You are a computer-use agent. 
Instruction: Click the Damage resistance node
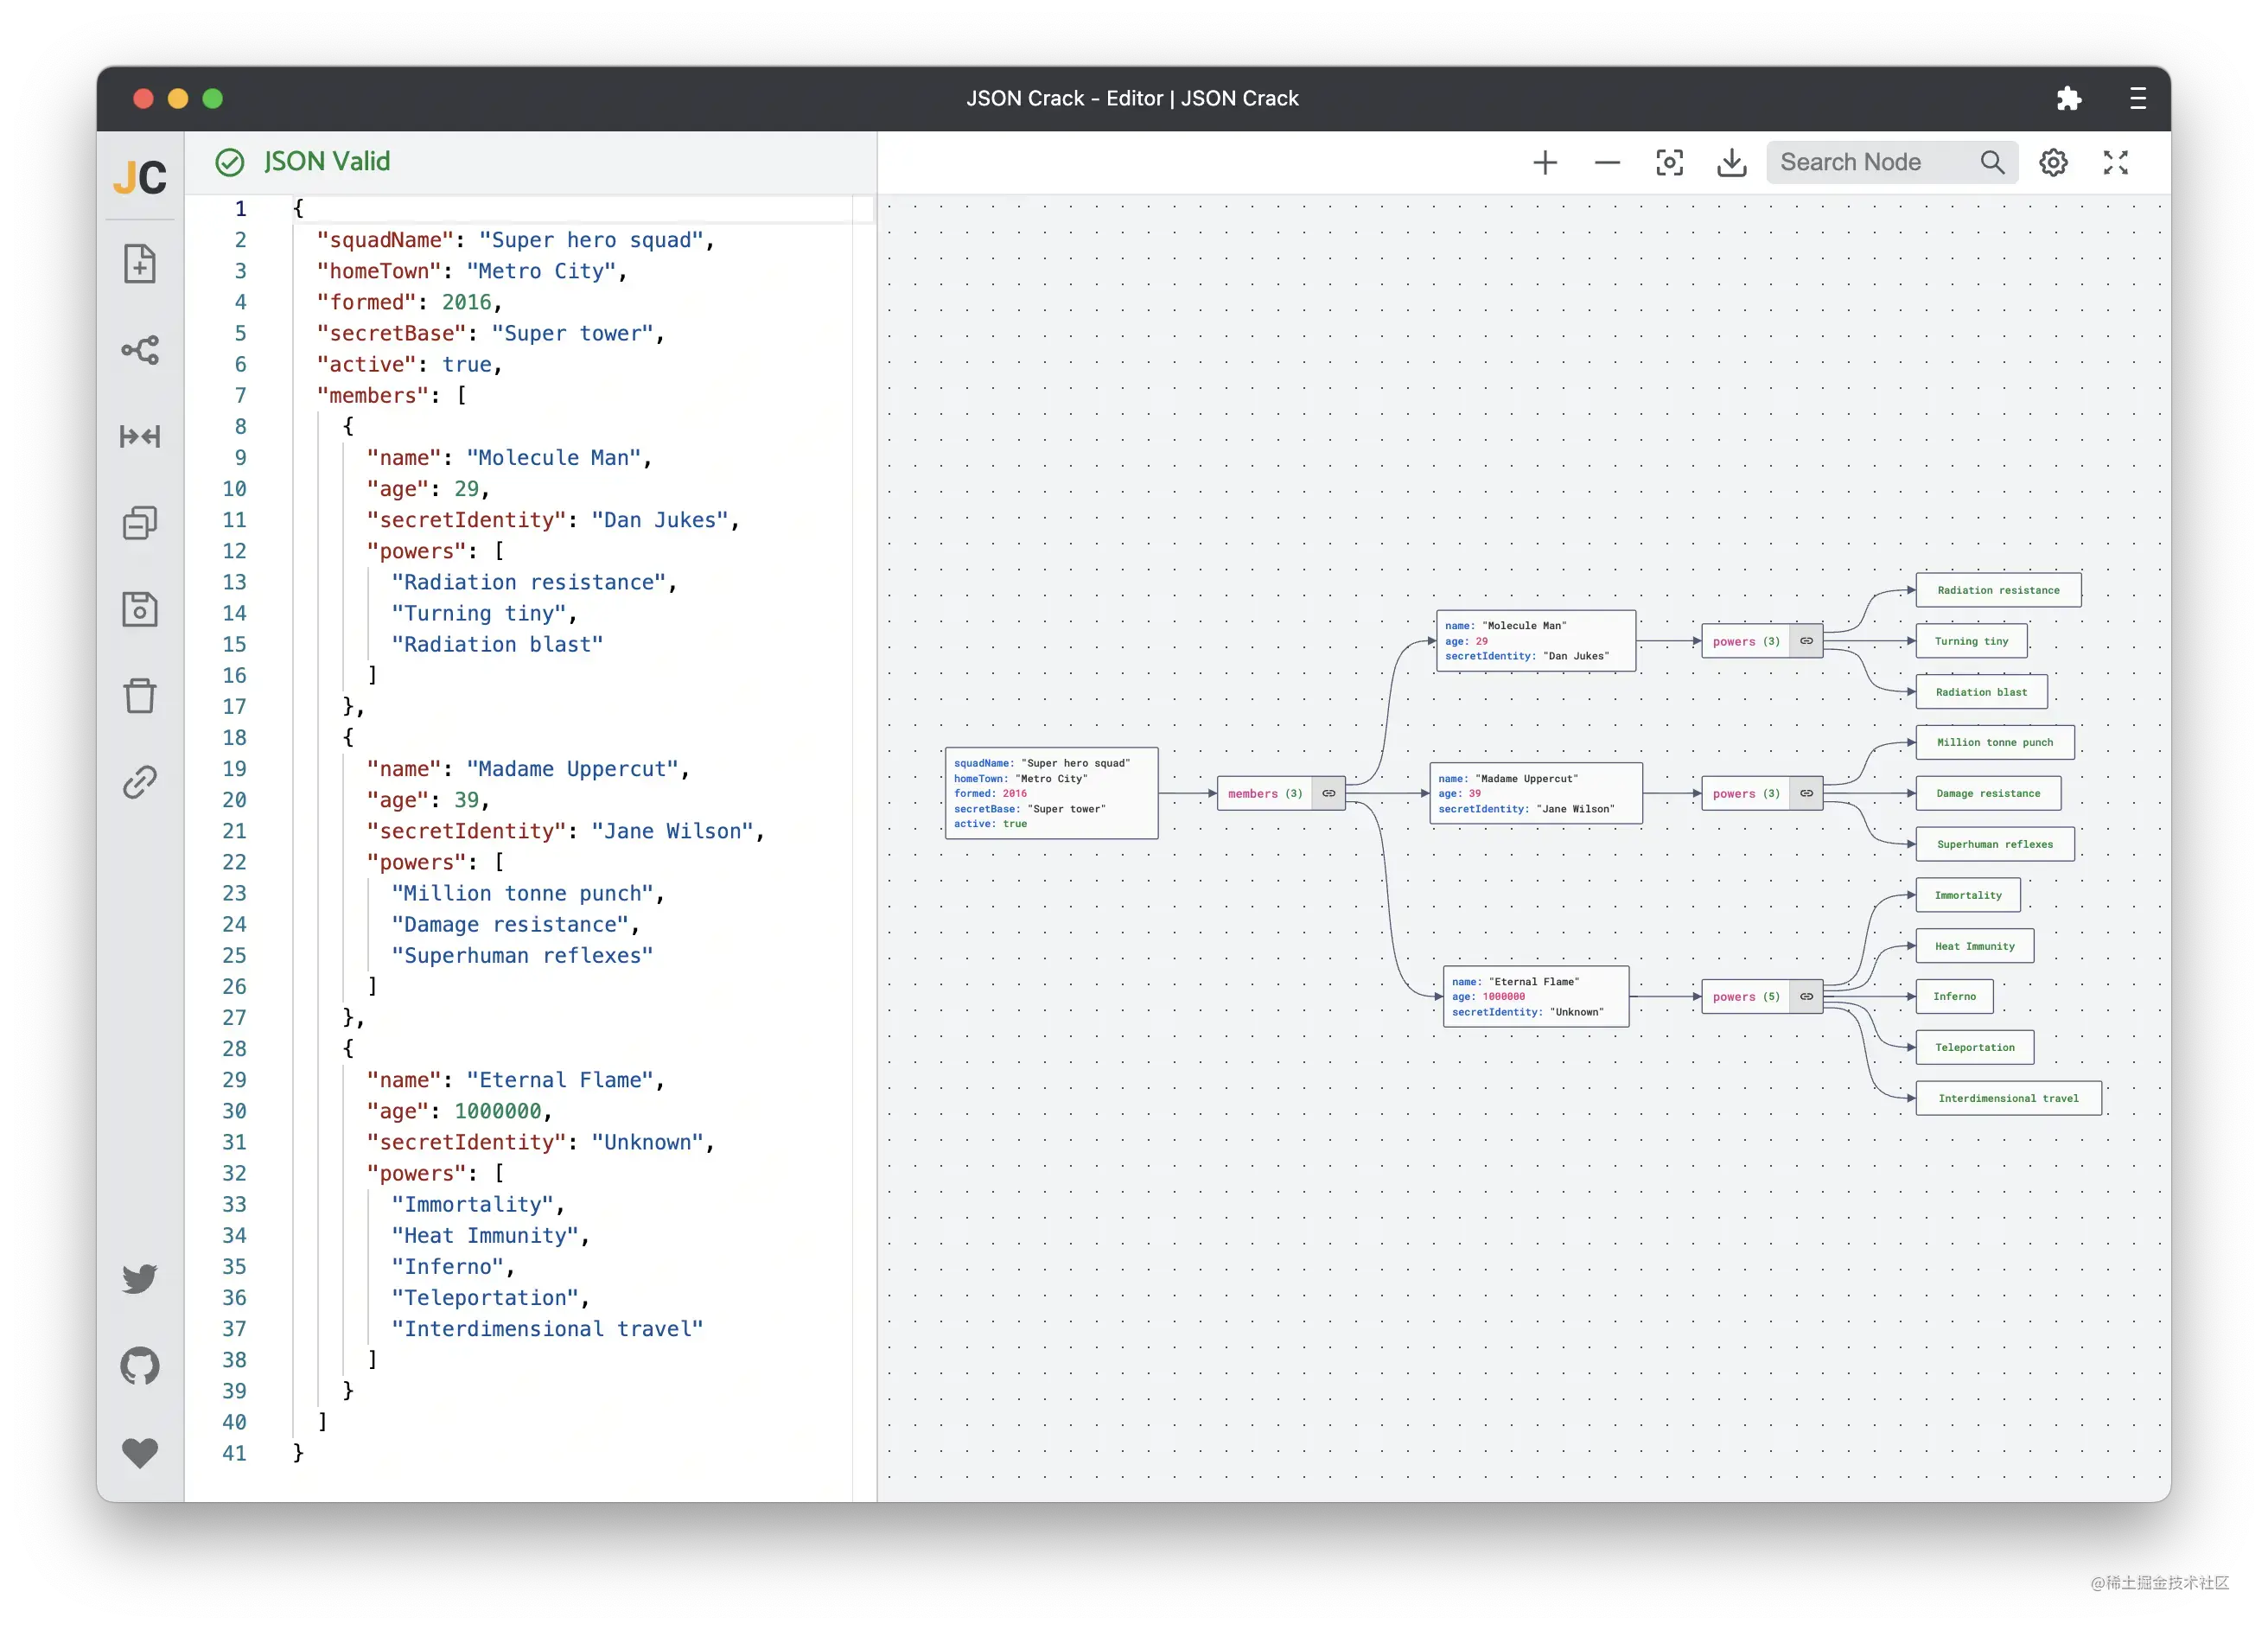click(x=1988, y=793)
